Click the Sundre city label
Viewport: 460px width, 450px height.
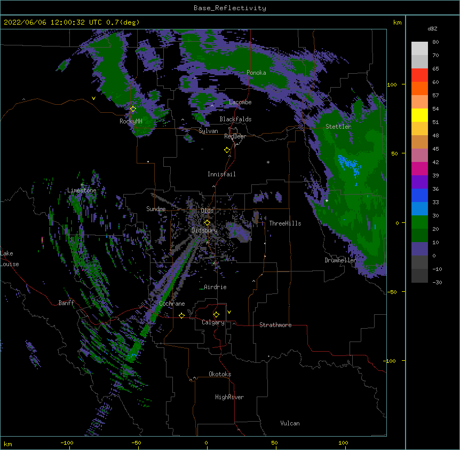[x=156, y=209]
